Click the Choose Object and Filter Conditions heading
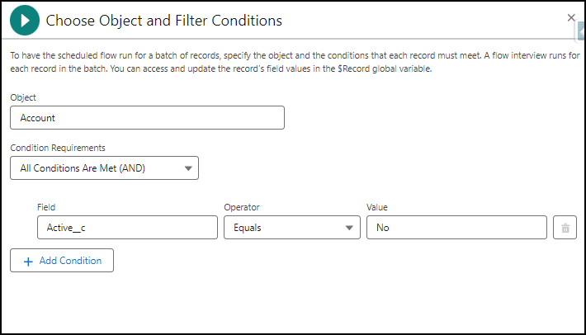The width and height of the screenshot is (586, 335). pos(163,21)
